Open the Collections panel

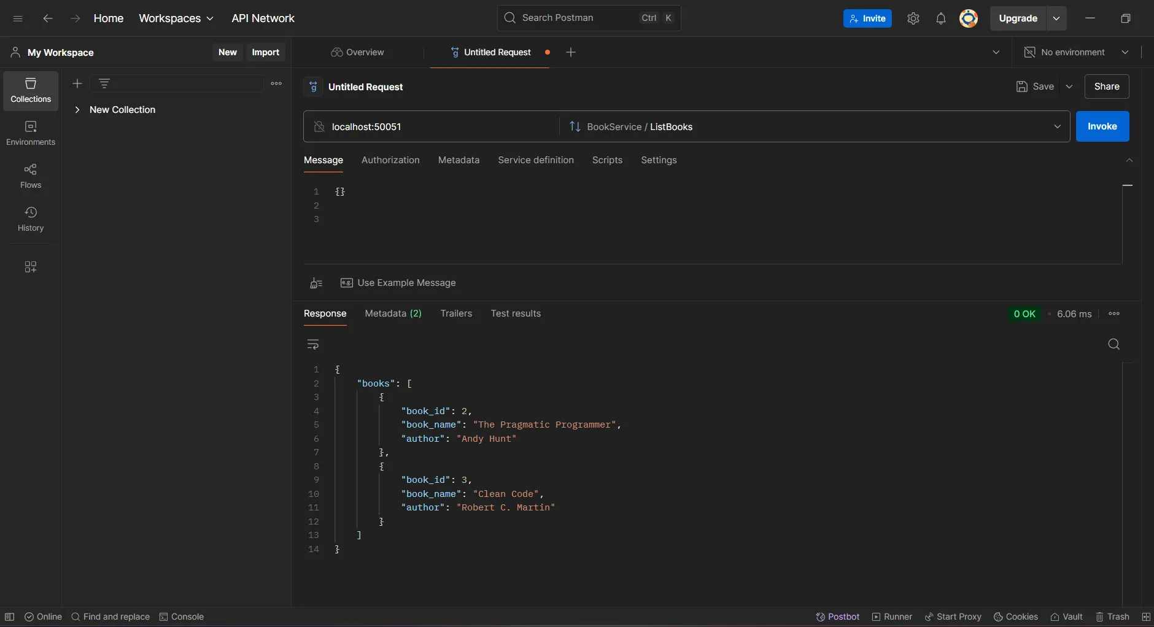click(x=31, y=91)
